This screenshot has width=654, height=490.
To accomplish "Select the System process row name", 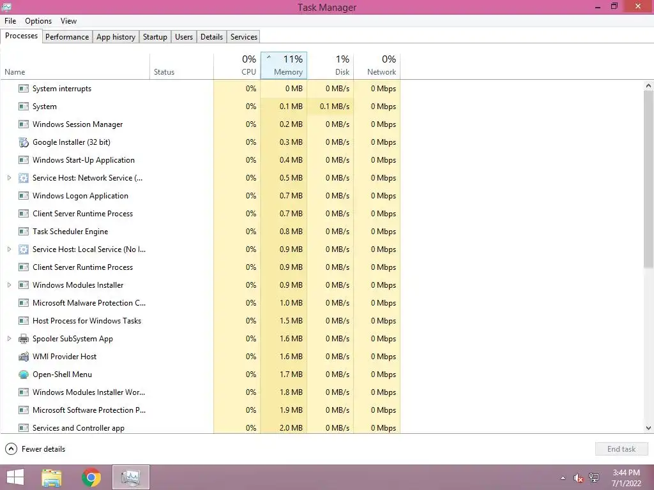I will coord(45,107).
